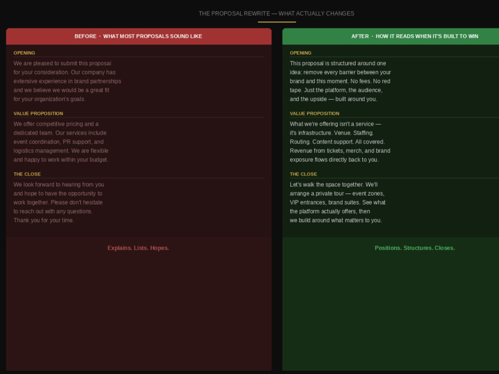Click THE CLOSE label in the After panel
Viewport: 499px width, 374px height.
pos(303,174)
